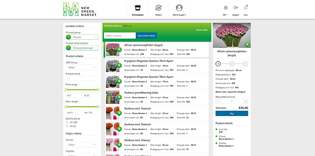
Task: Click the Stem length left slider handle
Action: click(66, 107)
